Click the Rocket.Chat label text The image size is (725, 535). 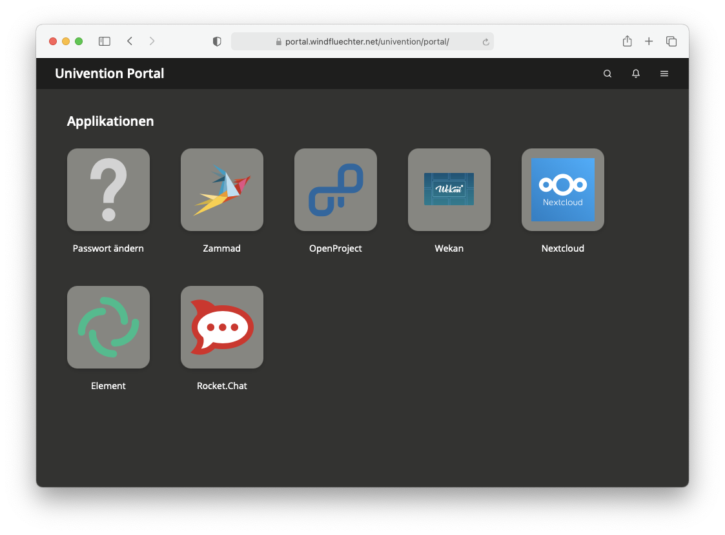(222, 386)
